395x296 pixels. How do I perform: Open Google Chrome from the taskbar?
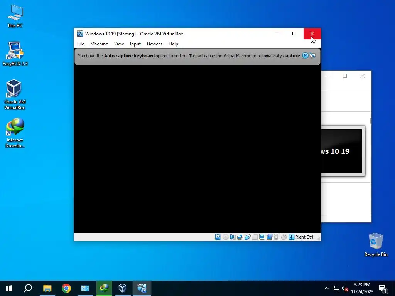point(66,288)
